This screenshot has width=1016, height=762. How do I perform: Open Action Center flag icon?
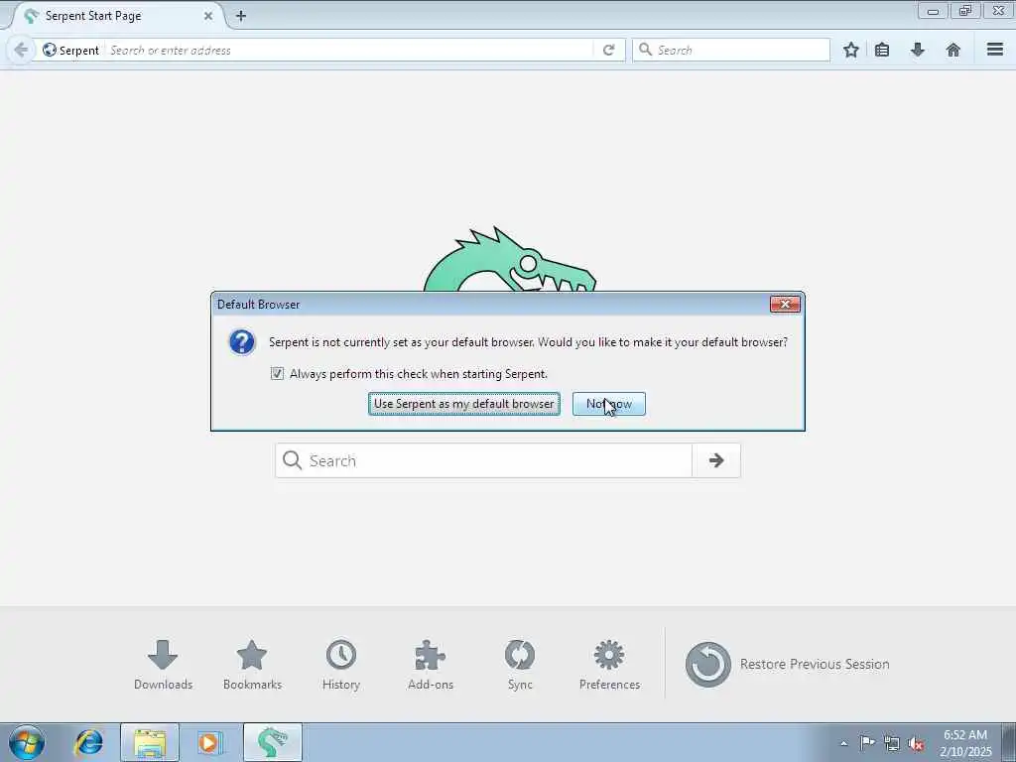click(x=867, y=743)
